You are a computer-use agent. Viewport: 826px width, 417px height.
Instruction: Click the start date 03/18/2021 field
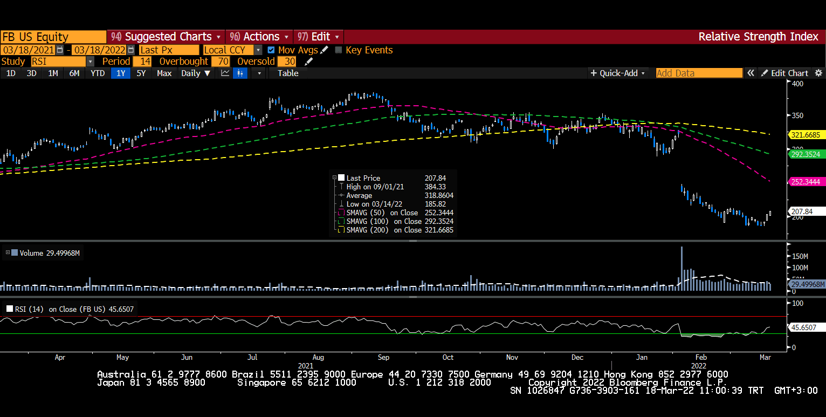[29, 50]
